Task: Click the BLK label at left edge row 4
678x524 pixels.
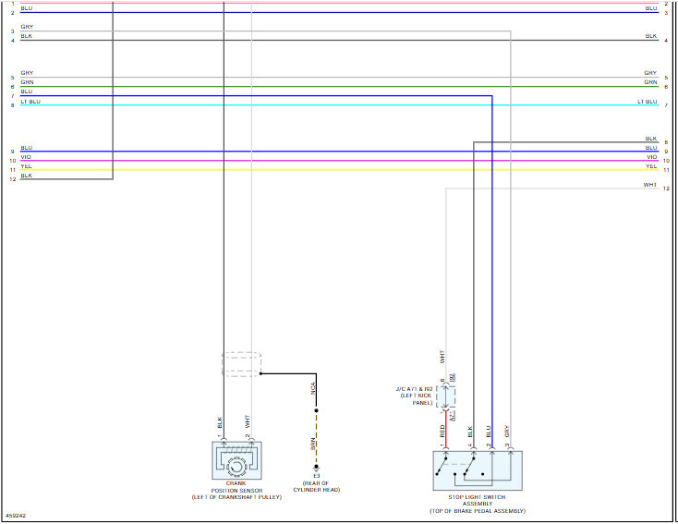Action: pos(26,36)
